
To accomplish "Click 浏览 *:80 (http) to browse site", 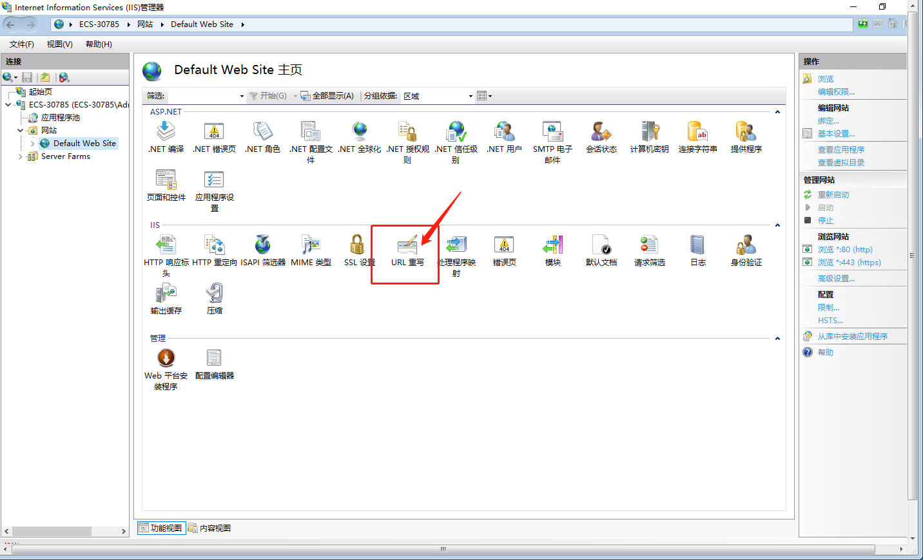I will pos(845,249).
